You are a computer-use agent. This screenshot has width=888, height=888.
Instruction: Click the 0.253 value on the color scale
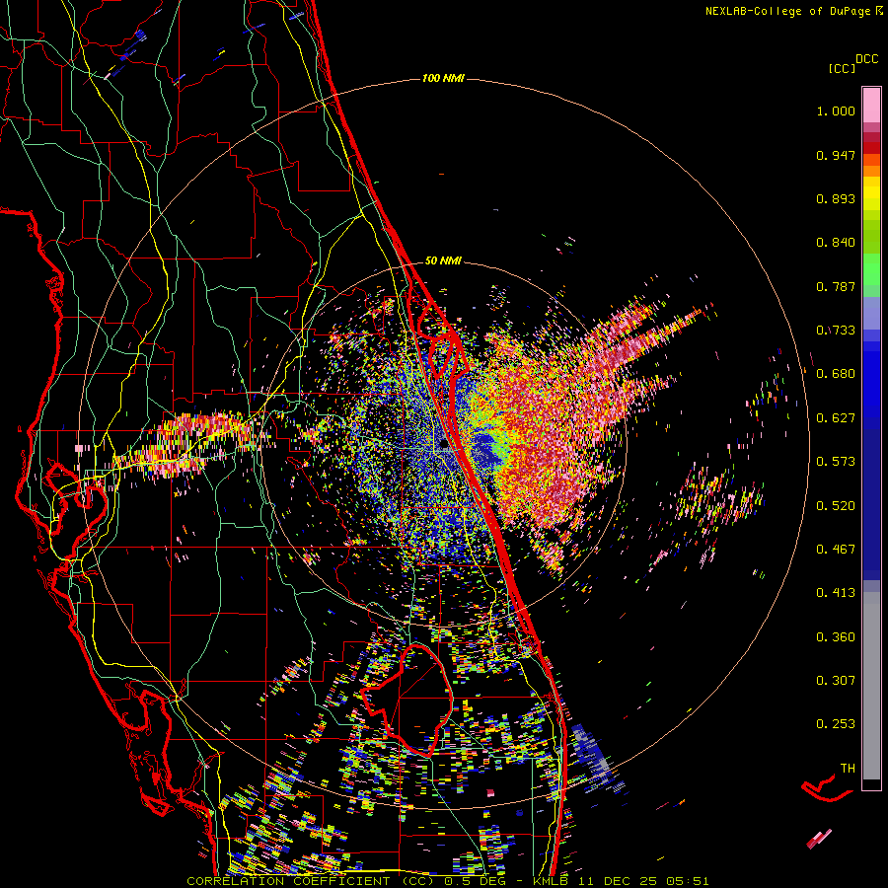pos(836,724)
